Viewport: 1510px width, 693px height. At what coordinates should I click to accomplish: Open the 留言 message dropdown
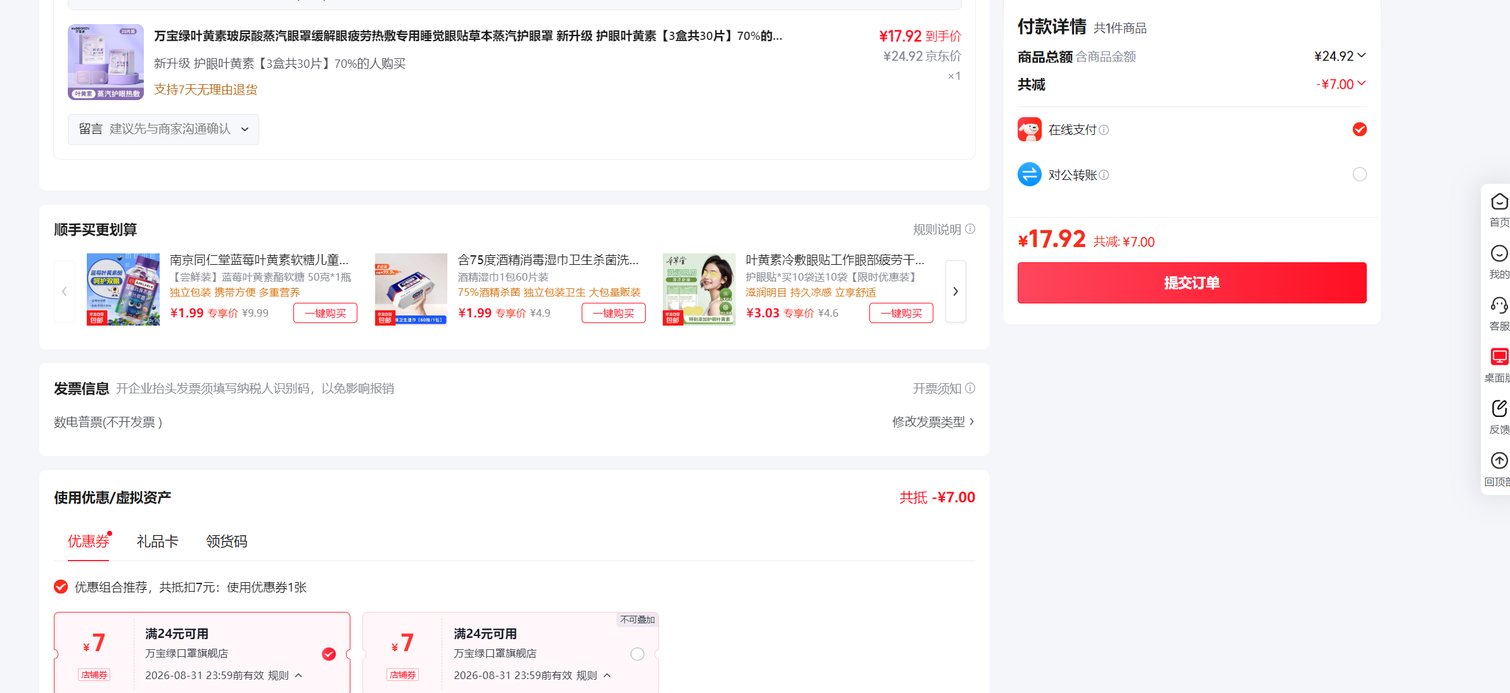point(163,129)
